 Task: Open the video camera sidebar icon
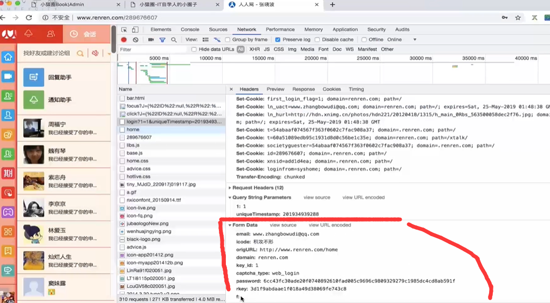(8, 76)
